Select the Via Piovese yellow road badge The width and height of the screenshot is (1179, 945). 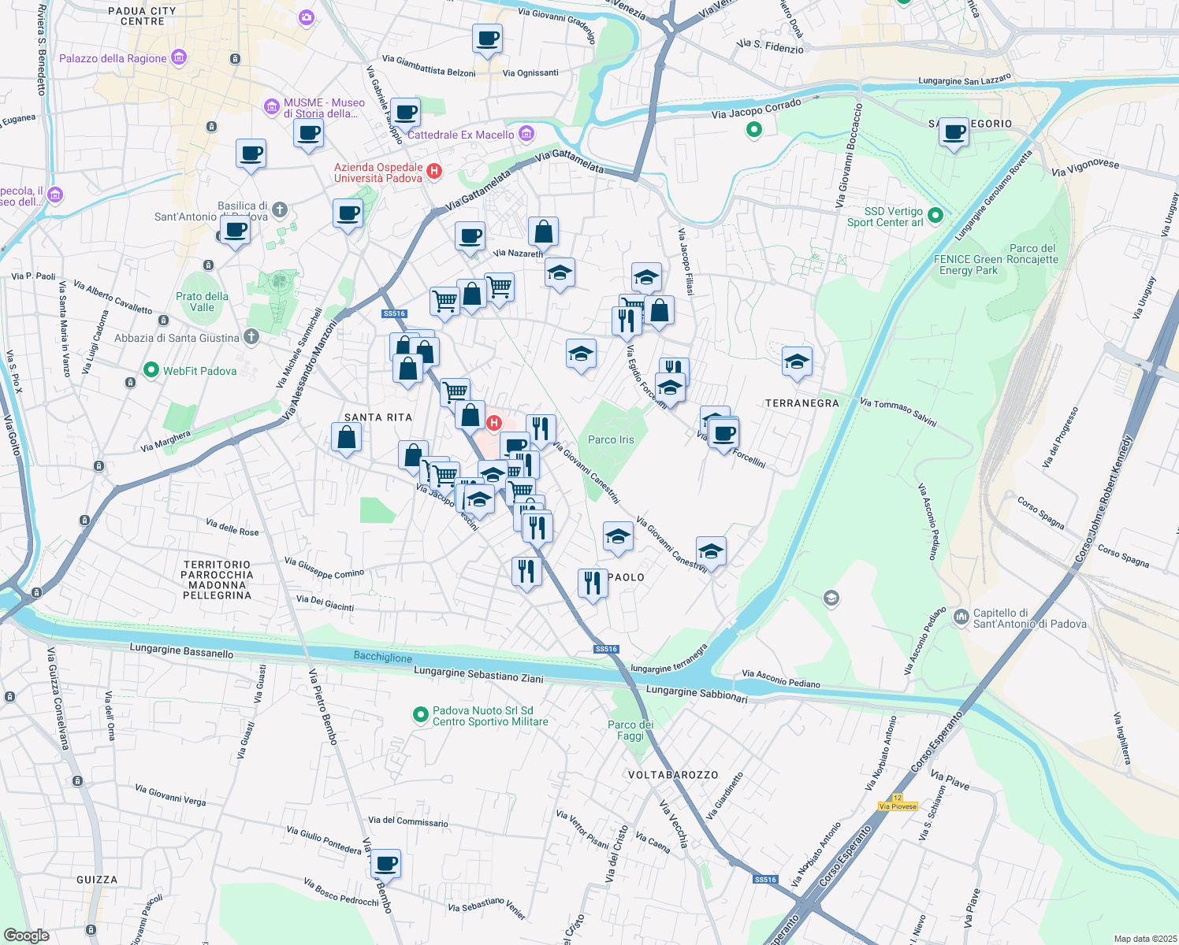898,806
